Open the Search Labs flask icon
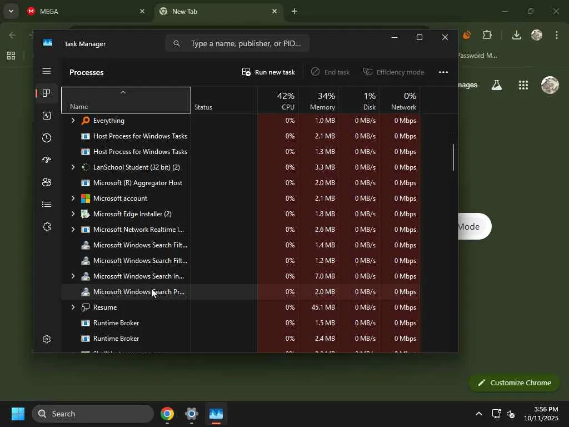Image resolution: width=569 pixels, height=427 pixels. coord(496,85)
